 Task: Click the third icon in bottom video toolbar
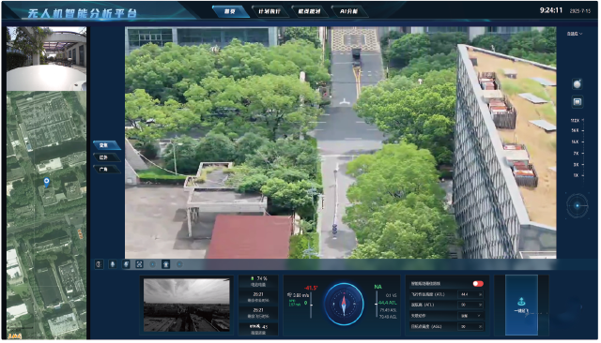click(126, 264)
